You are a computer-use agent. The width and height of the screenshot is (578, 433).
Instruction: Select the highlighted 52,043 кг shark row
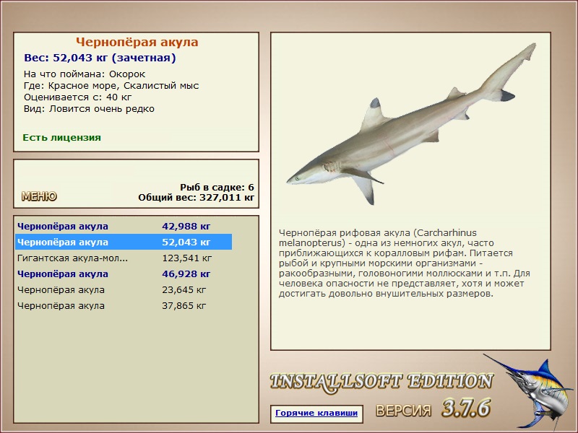click(124, 242)
